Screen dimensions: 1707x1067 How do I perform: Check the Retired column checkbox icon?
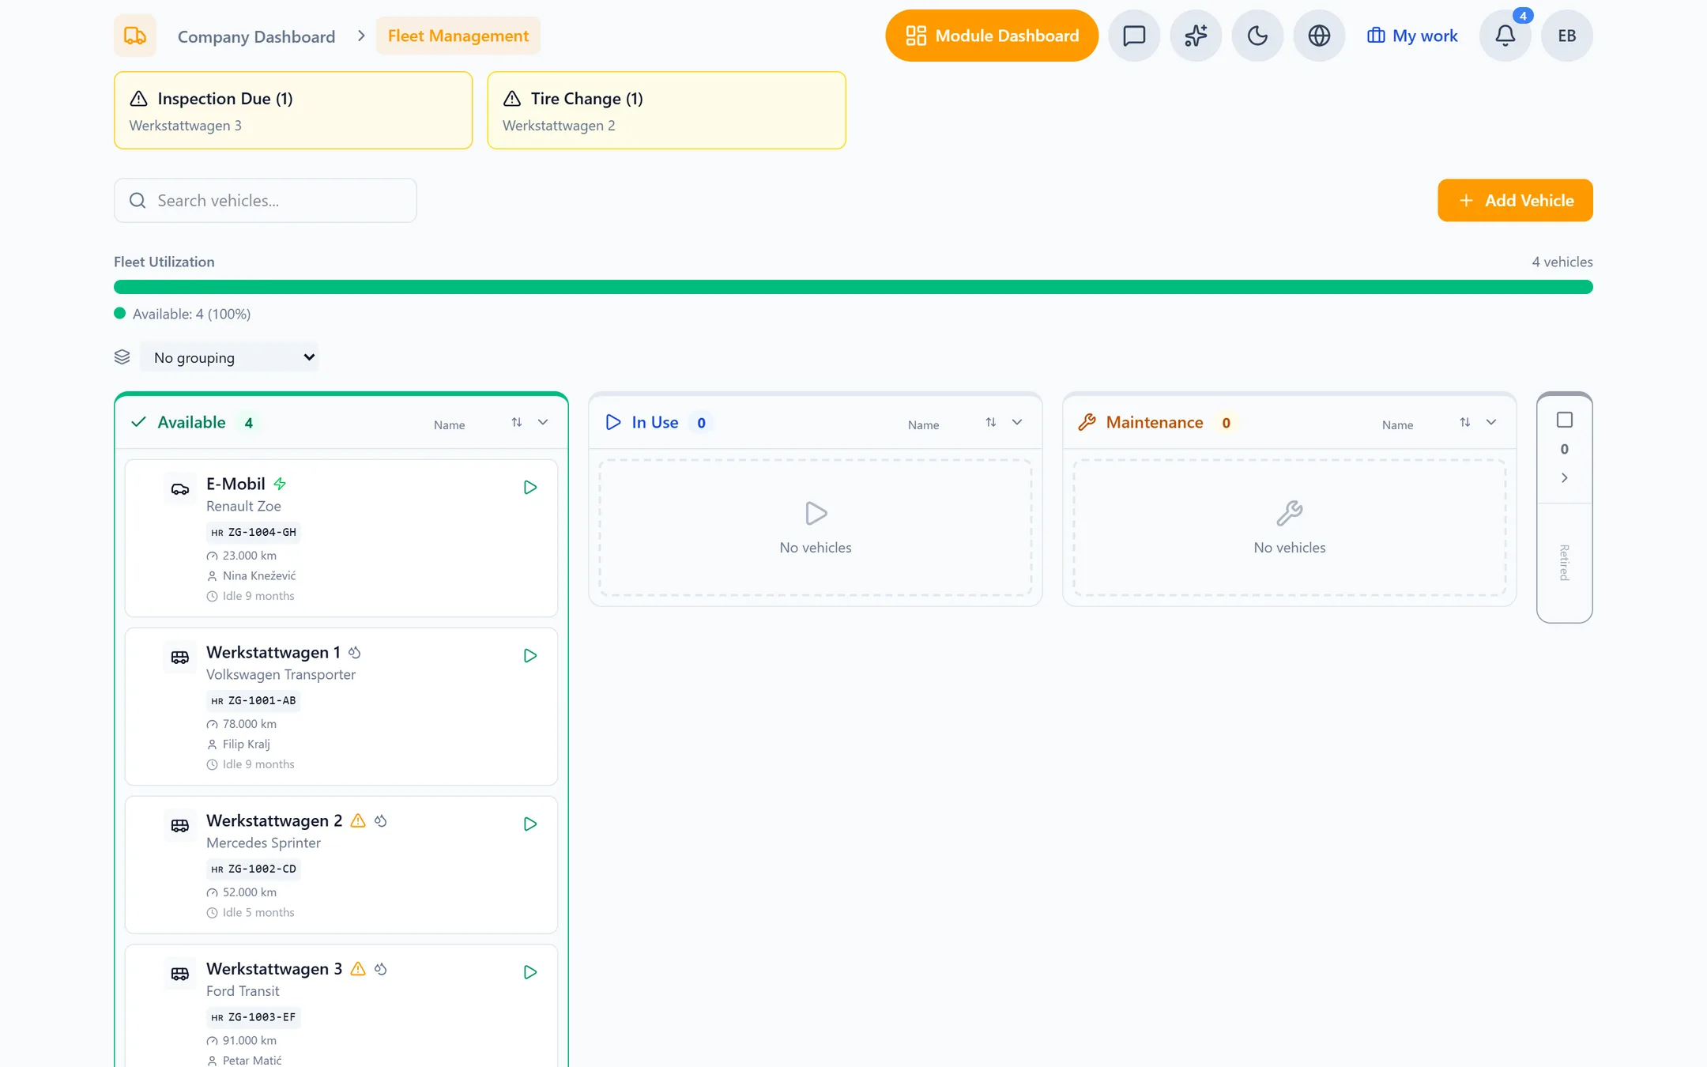[1565, 420]
